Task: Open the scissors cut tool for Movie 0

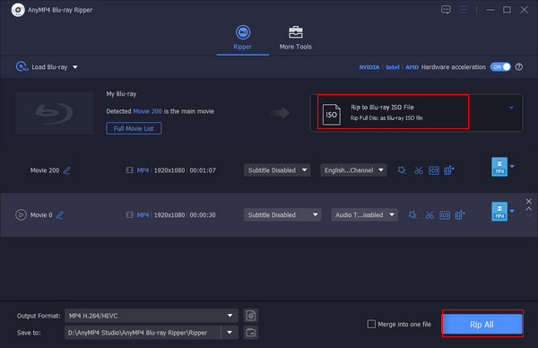Action: 430,215
